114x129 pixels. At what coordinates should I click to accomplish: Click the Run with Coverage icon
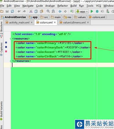click(102, 11)
